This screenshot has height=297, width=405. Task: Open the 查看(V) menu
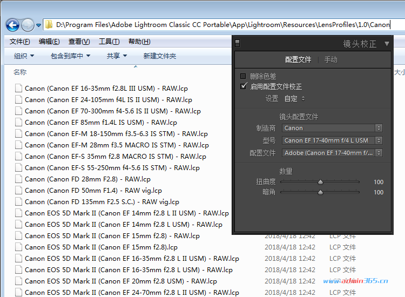click(79, 42)
